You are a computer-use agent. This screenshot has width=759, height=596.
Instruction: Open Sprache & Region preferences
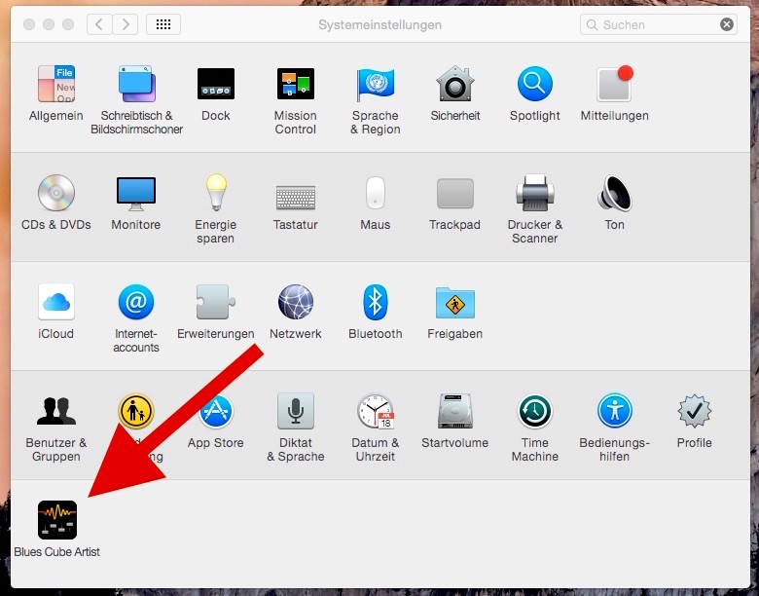click(376, 84)
